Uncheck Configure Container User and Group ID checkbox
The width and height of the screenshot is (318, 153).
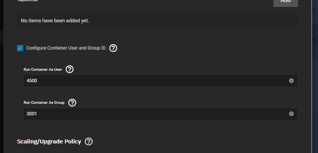pos(20,48)
